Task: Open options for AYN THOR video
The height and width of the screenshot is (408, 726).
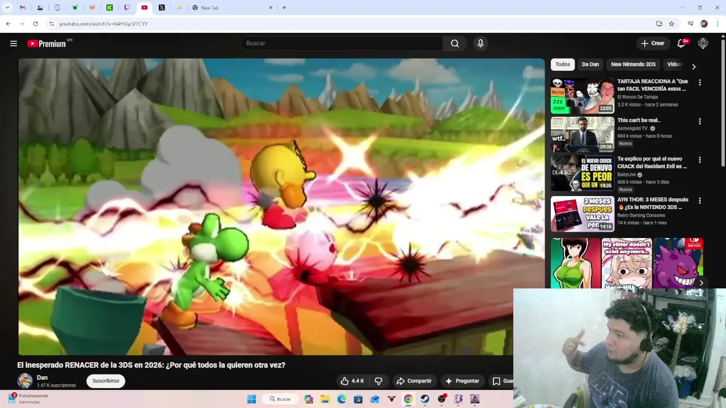Action: point(699,201)
